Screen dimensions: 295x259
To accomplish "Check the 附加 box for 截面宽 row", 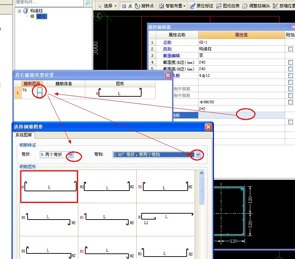I will pos(290,62).
